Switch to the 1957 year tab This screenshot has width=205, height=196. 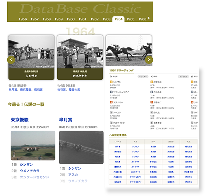point(35,19)
